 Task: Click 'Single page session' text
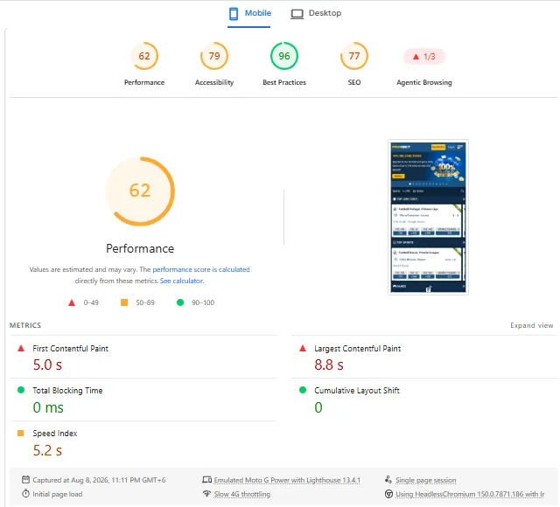(x=426, y=480)
